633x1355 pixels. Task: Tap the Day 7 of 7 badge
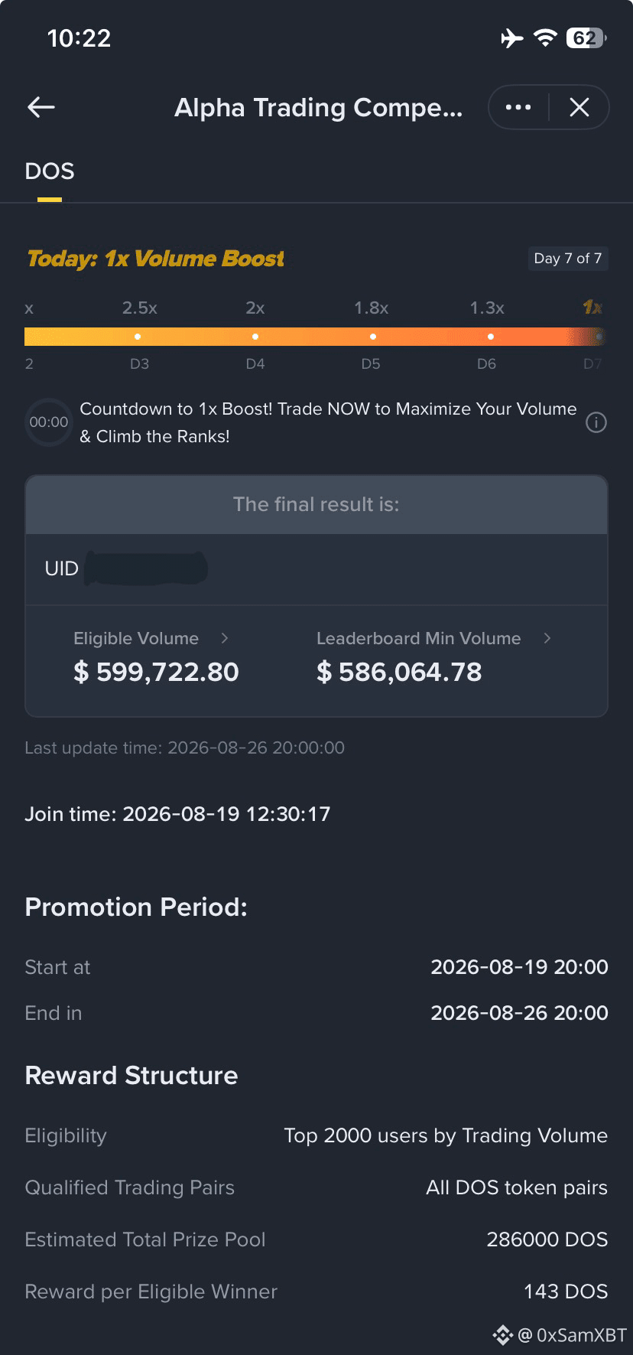click(568, 259)
